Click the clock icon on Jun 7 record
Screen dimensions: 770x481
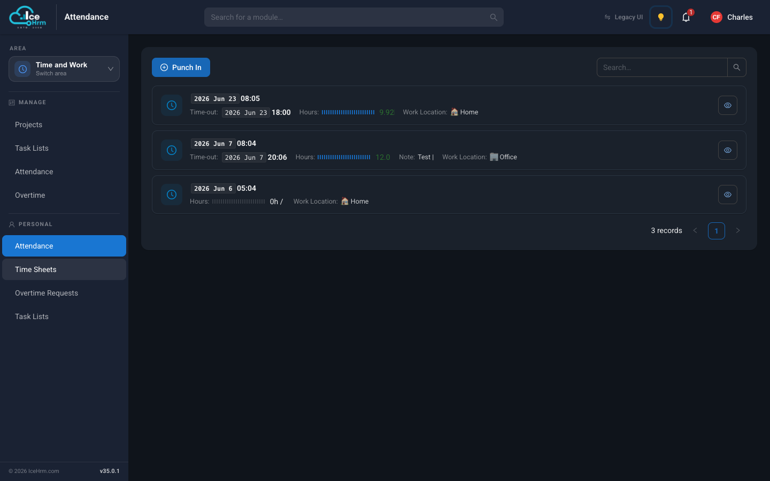coord(172,150)
